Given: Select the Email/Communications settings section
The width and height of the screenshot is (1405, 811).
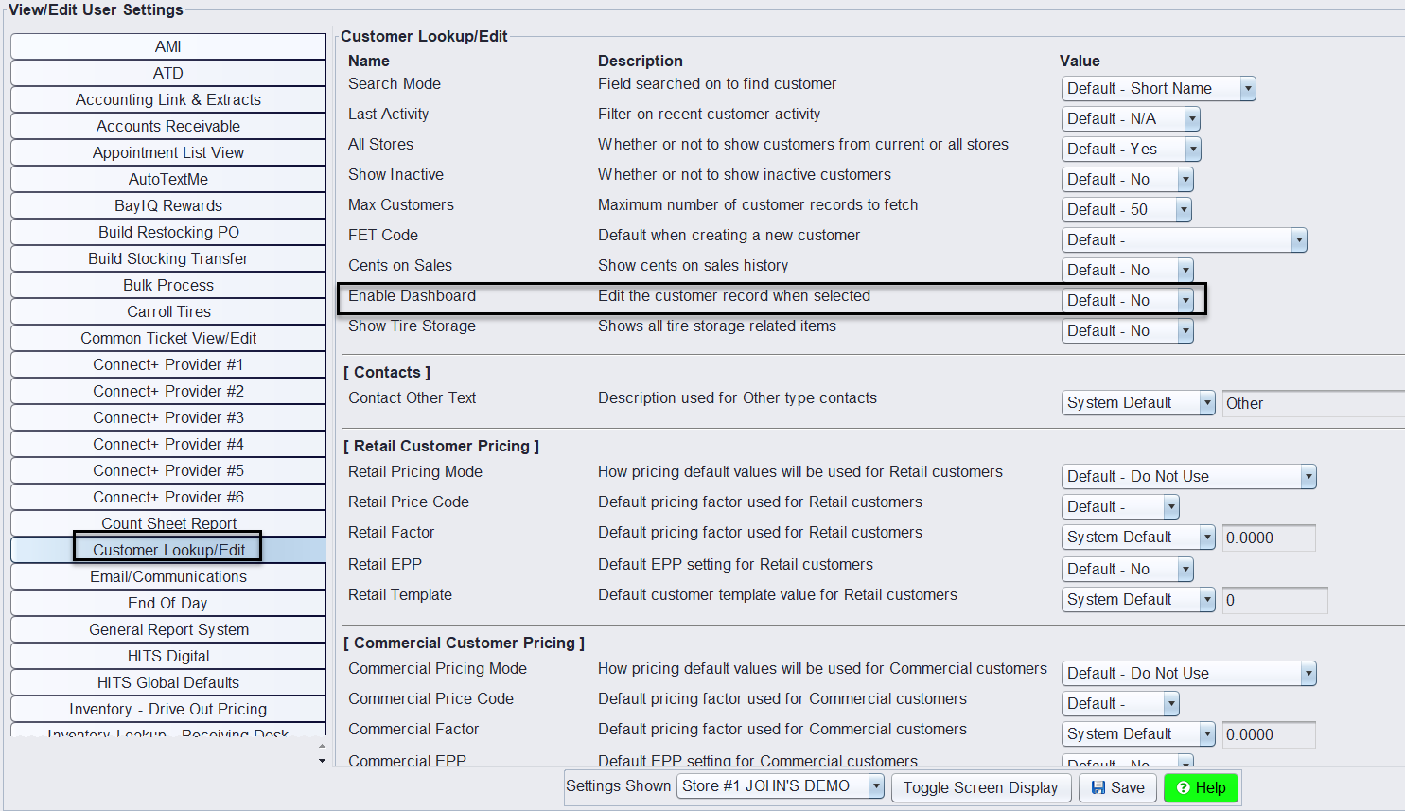Looking at the screenshot, I should pos(167,575).
